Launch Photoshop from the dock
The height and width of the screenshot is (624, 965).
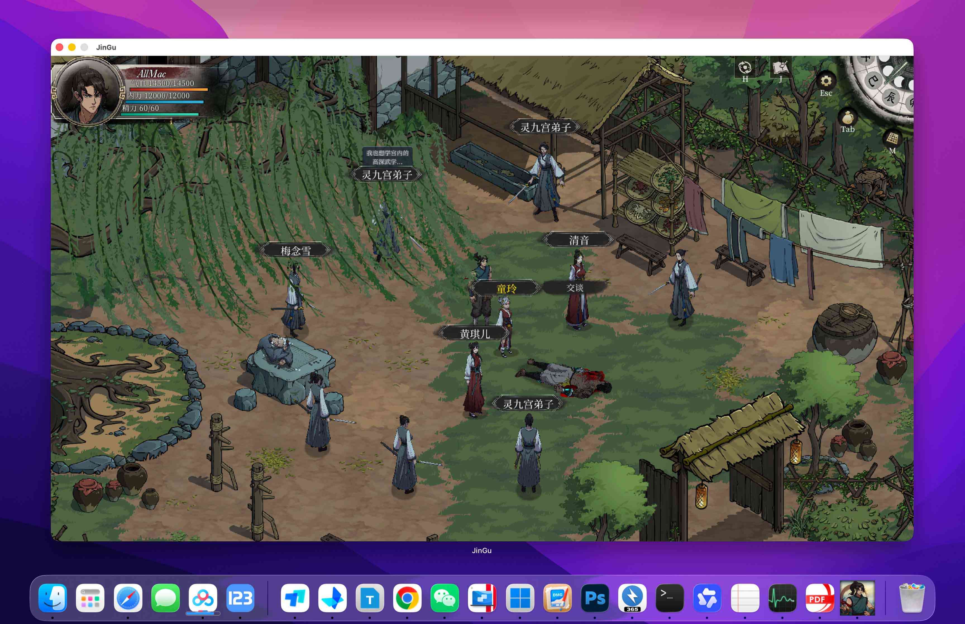click(x=594, y=598)
